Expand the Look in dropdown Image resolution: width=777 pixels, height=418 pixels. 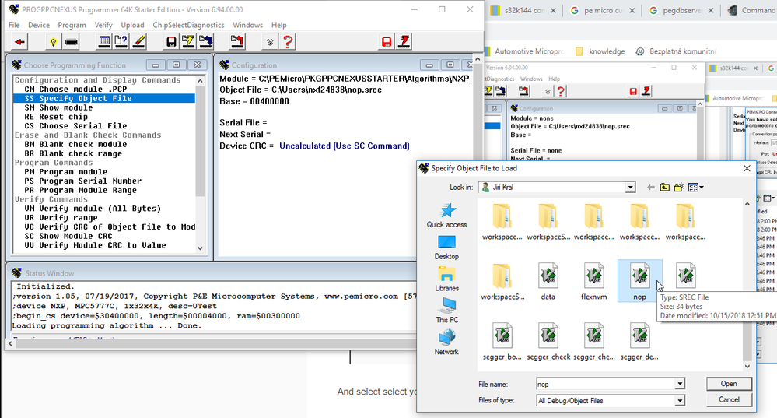pyautogui.click(x=630, y=188)
